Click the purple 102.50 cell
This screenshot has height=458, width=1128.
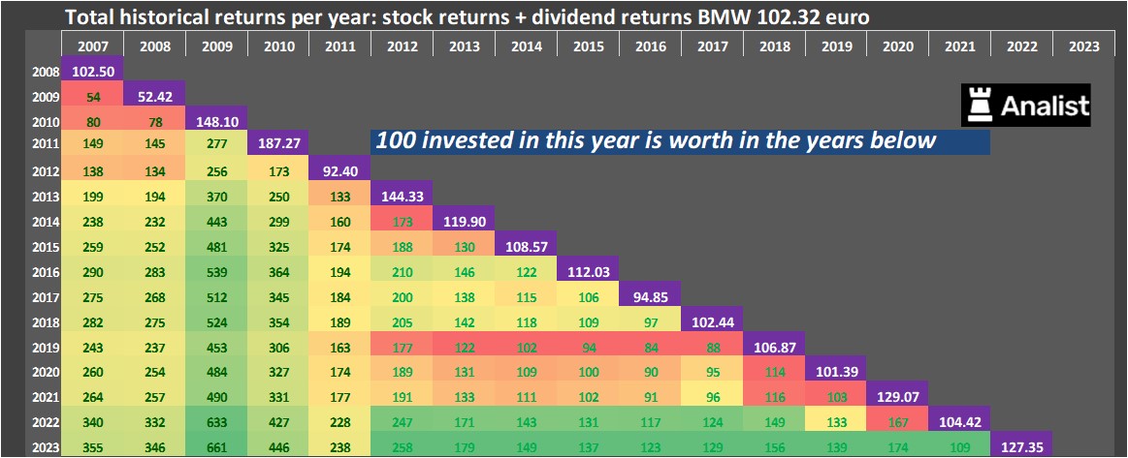(92, 71)
